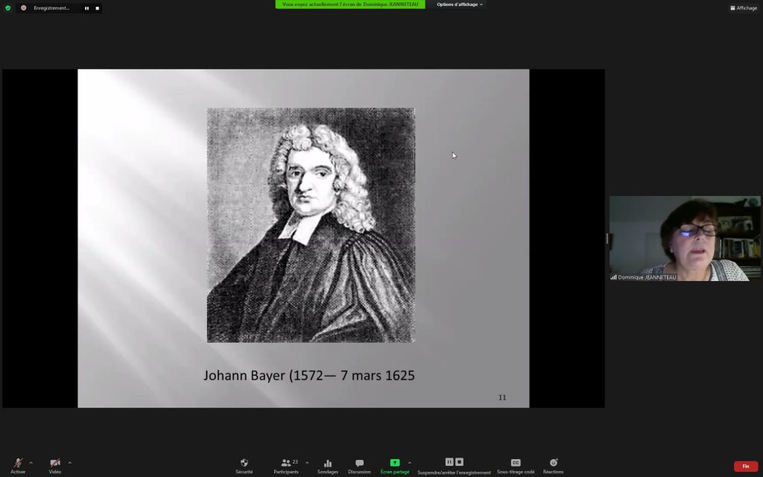Click the red recording indicator dot
Screen dimensions: 763x477
23,7
